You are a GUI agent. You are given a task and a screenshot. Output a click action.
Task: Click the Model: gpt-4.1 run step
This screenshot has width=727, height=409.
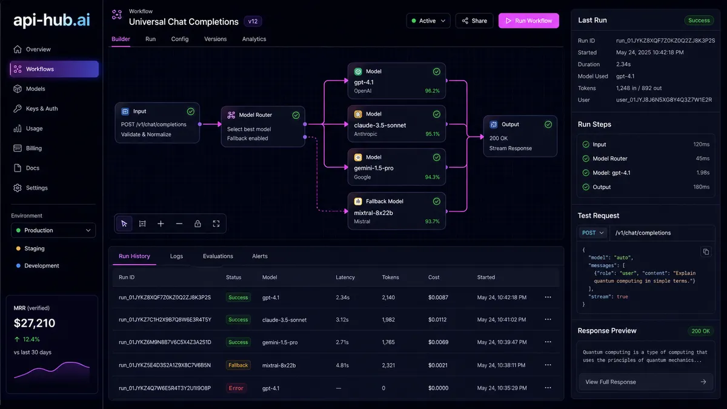tap(646, 173)
